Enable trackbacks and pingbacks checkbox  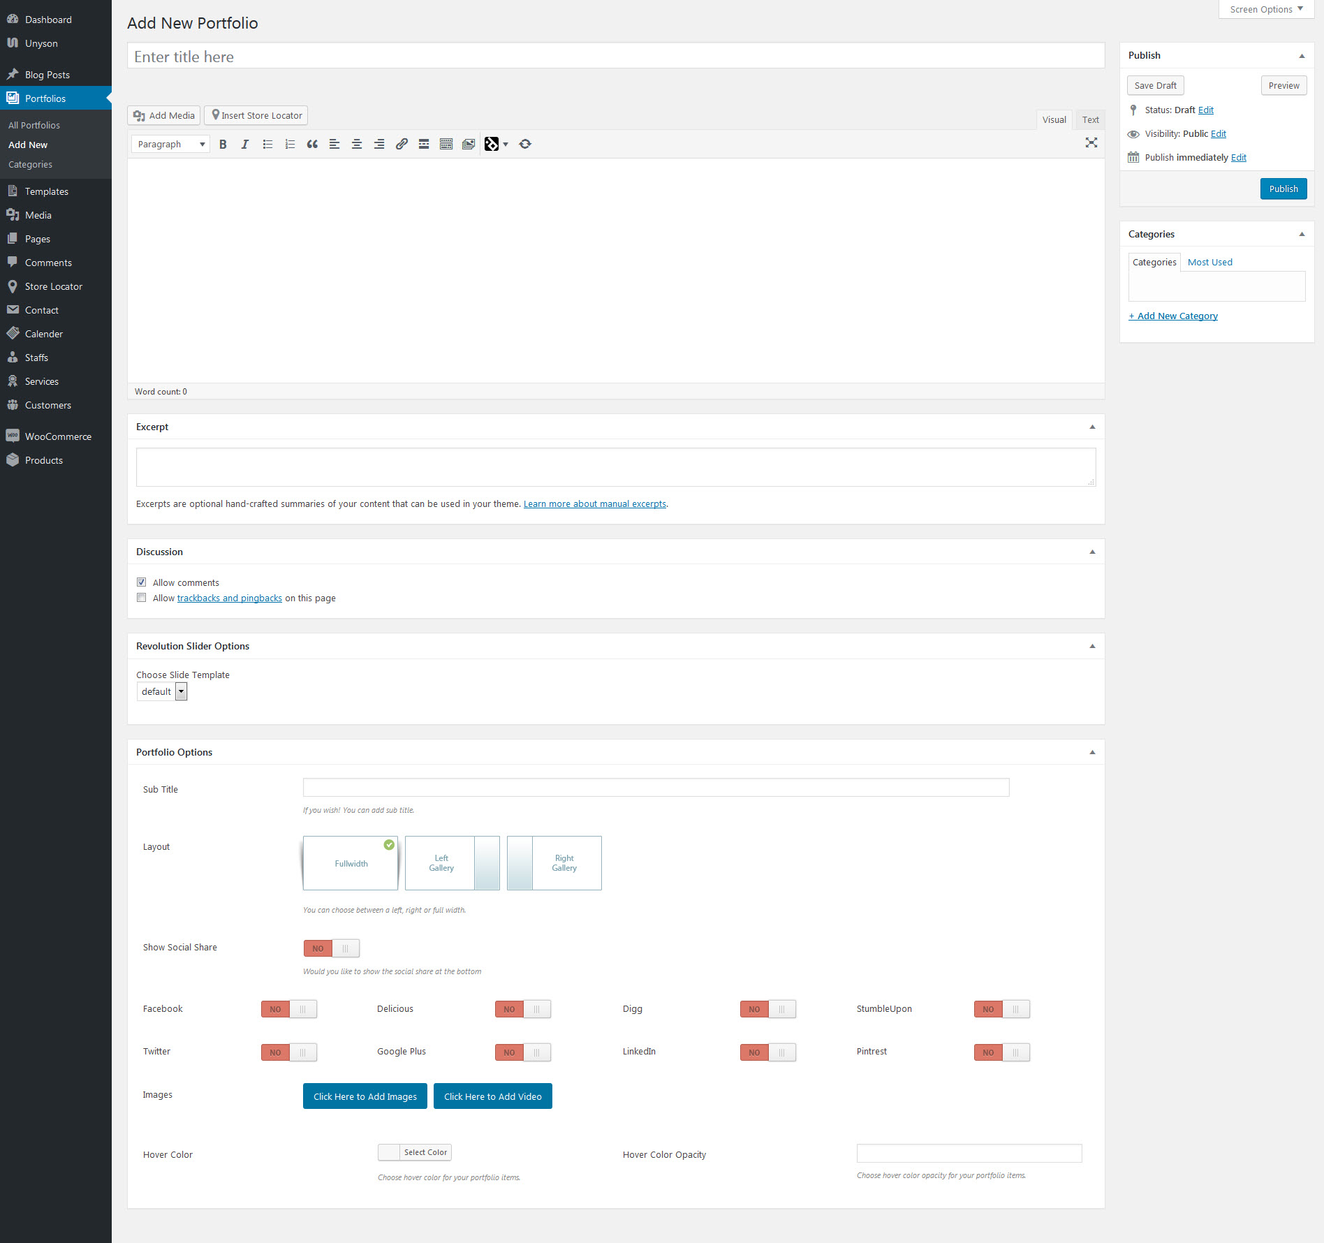(x=142, y=598)
